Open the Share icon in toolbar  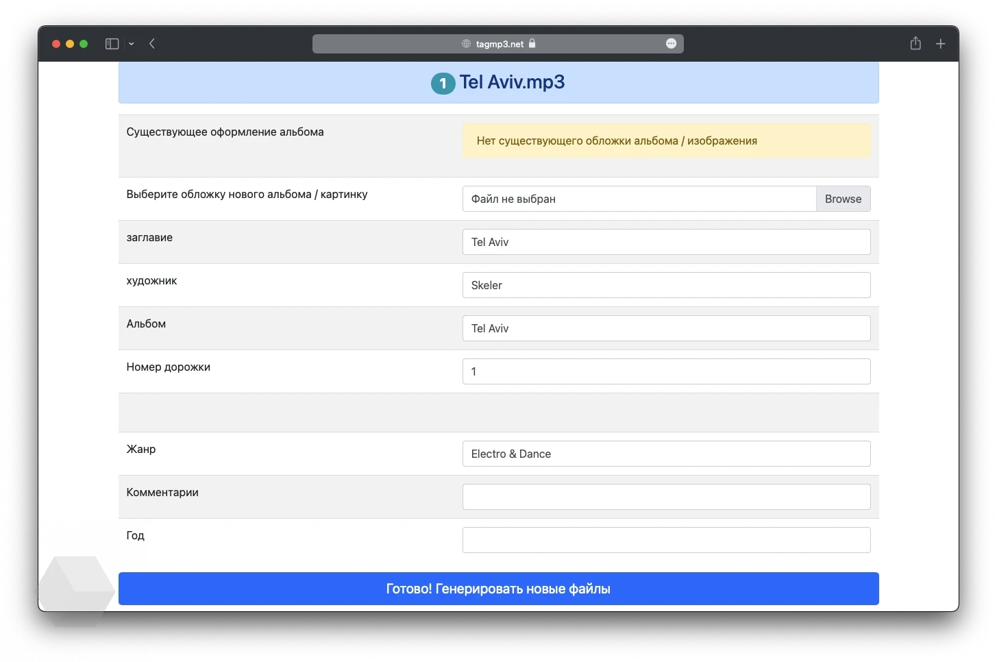point(915,43)
